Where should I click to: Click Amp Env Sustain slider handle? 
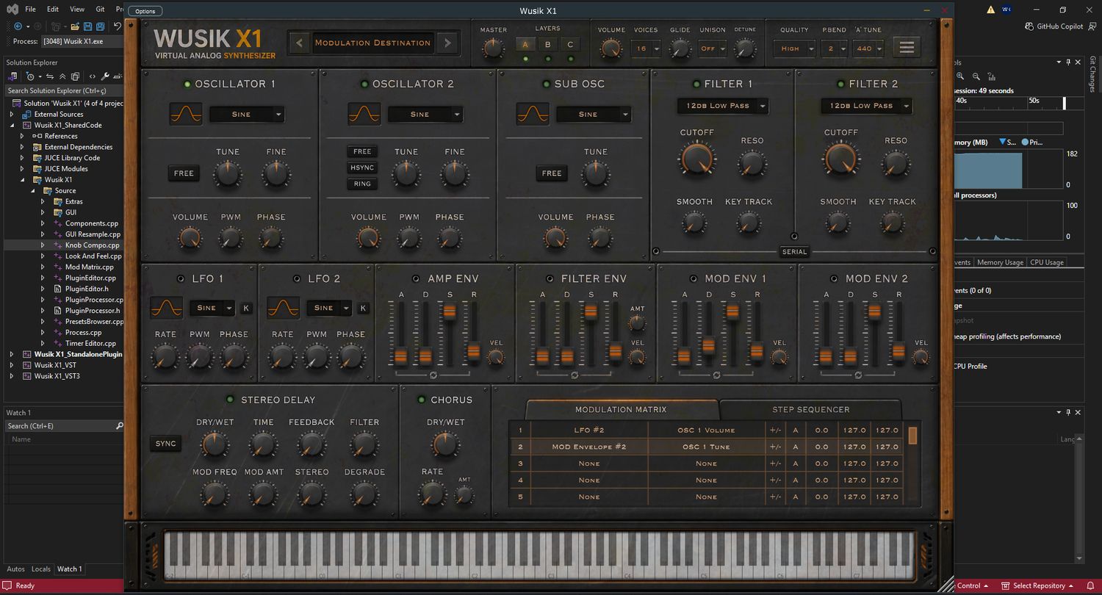[449, 311]
